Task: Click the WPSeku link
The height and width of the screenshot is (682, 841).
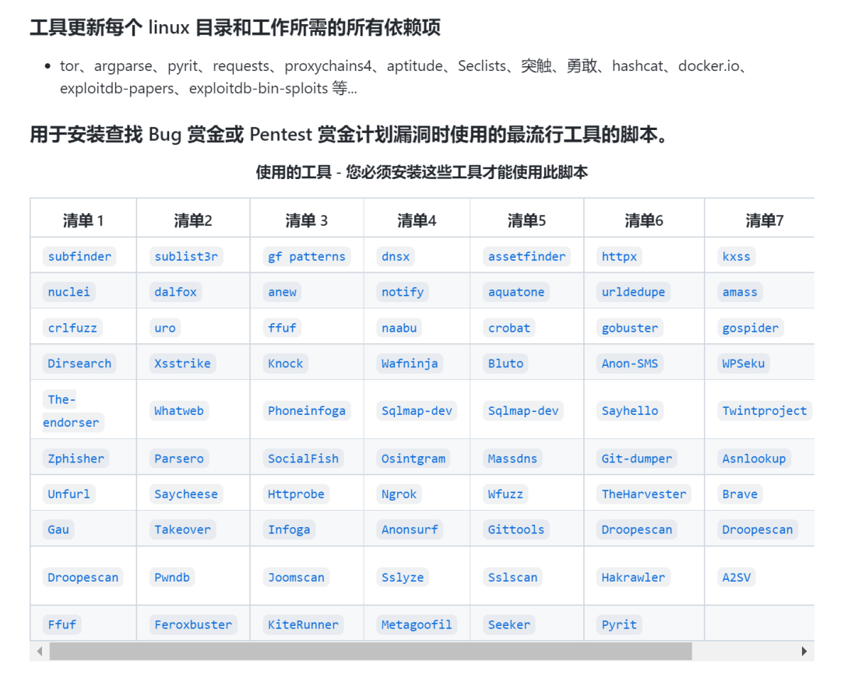Action: 744,363
